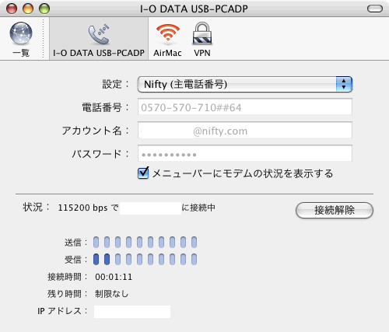Image resolution: width=389 pixels, height=332 pixels.
Task: Open the 設定 Nifty (主電話番号) dropdown
Action: pyautogui.click(x=244, y=84)
